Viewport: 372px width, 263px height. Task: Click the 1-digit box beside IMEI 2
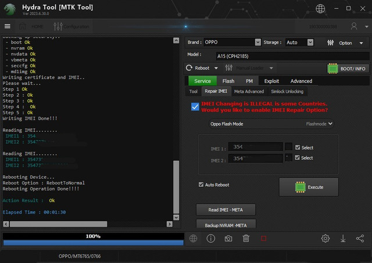point(288,157)
